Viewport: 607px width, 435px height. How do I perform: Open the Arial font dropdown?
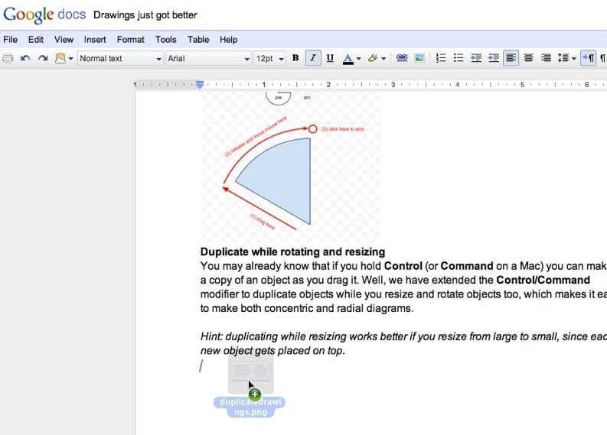(x=208, y=58)
